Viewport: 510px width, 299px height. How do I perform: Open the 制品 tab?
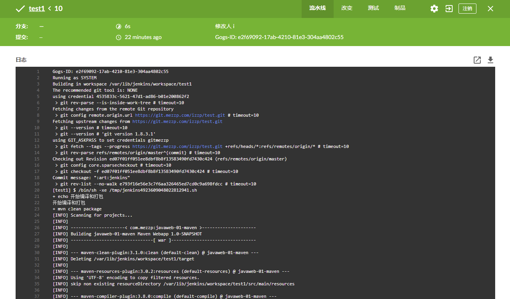(x=400, y=9)
